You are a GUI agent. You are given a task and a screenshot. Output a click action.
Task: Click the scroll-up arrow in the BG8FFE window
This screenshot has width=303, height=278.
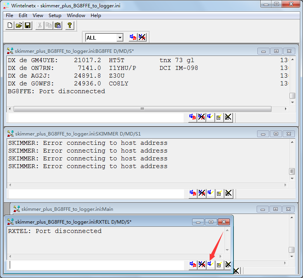coord(292,60)
